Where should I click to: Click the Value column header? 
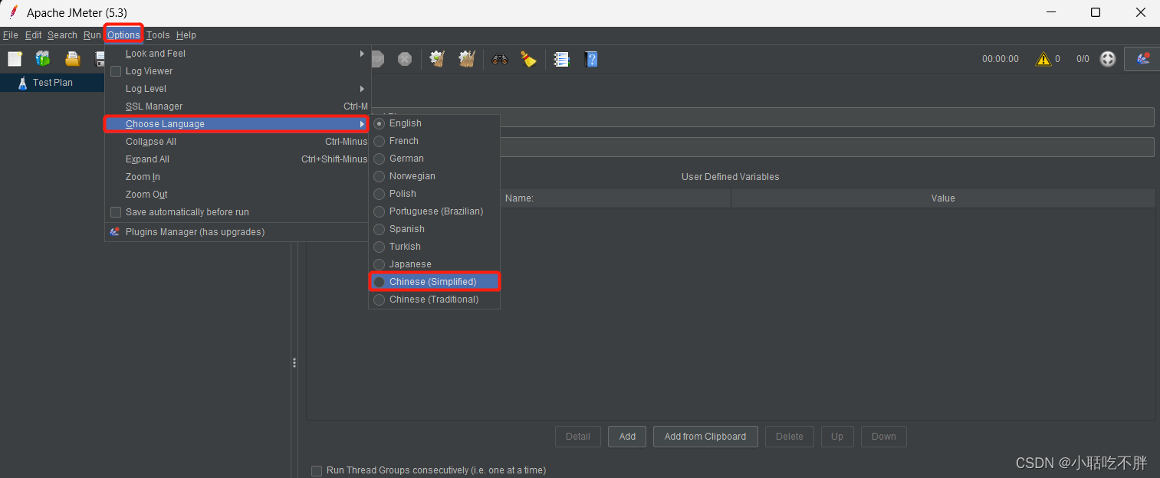click(x=943, y=198)
